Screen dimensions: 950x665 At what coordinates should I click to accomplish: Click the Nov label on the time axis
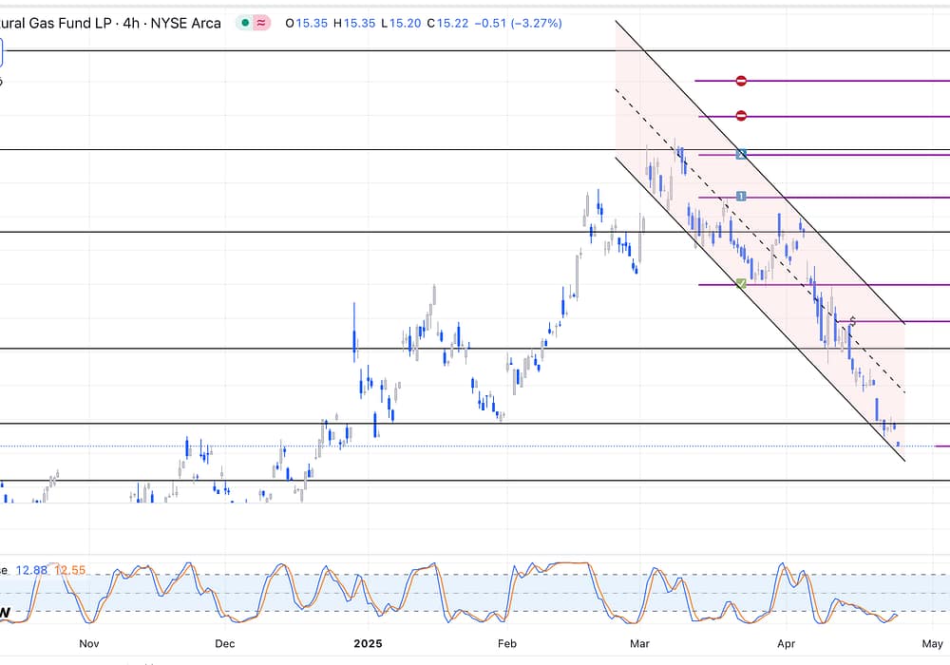coord(89,643)
